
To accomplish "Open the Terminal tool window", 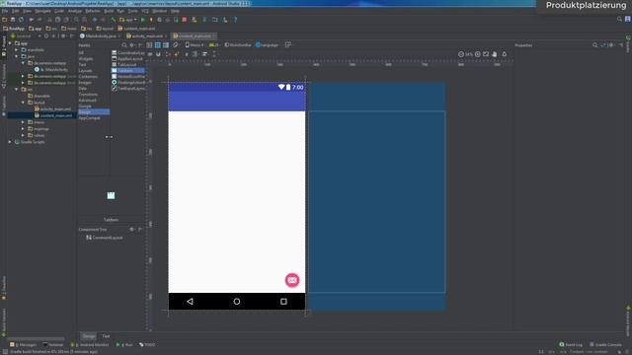I will coord(53,345).
